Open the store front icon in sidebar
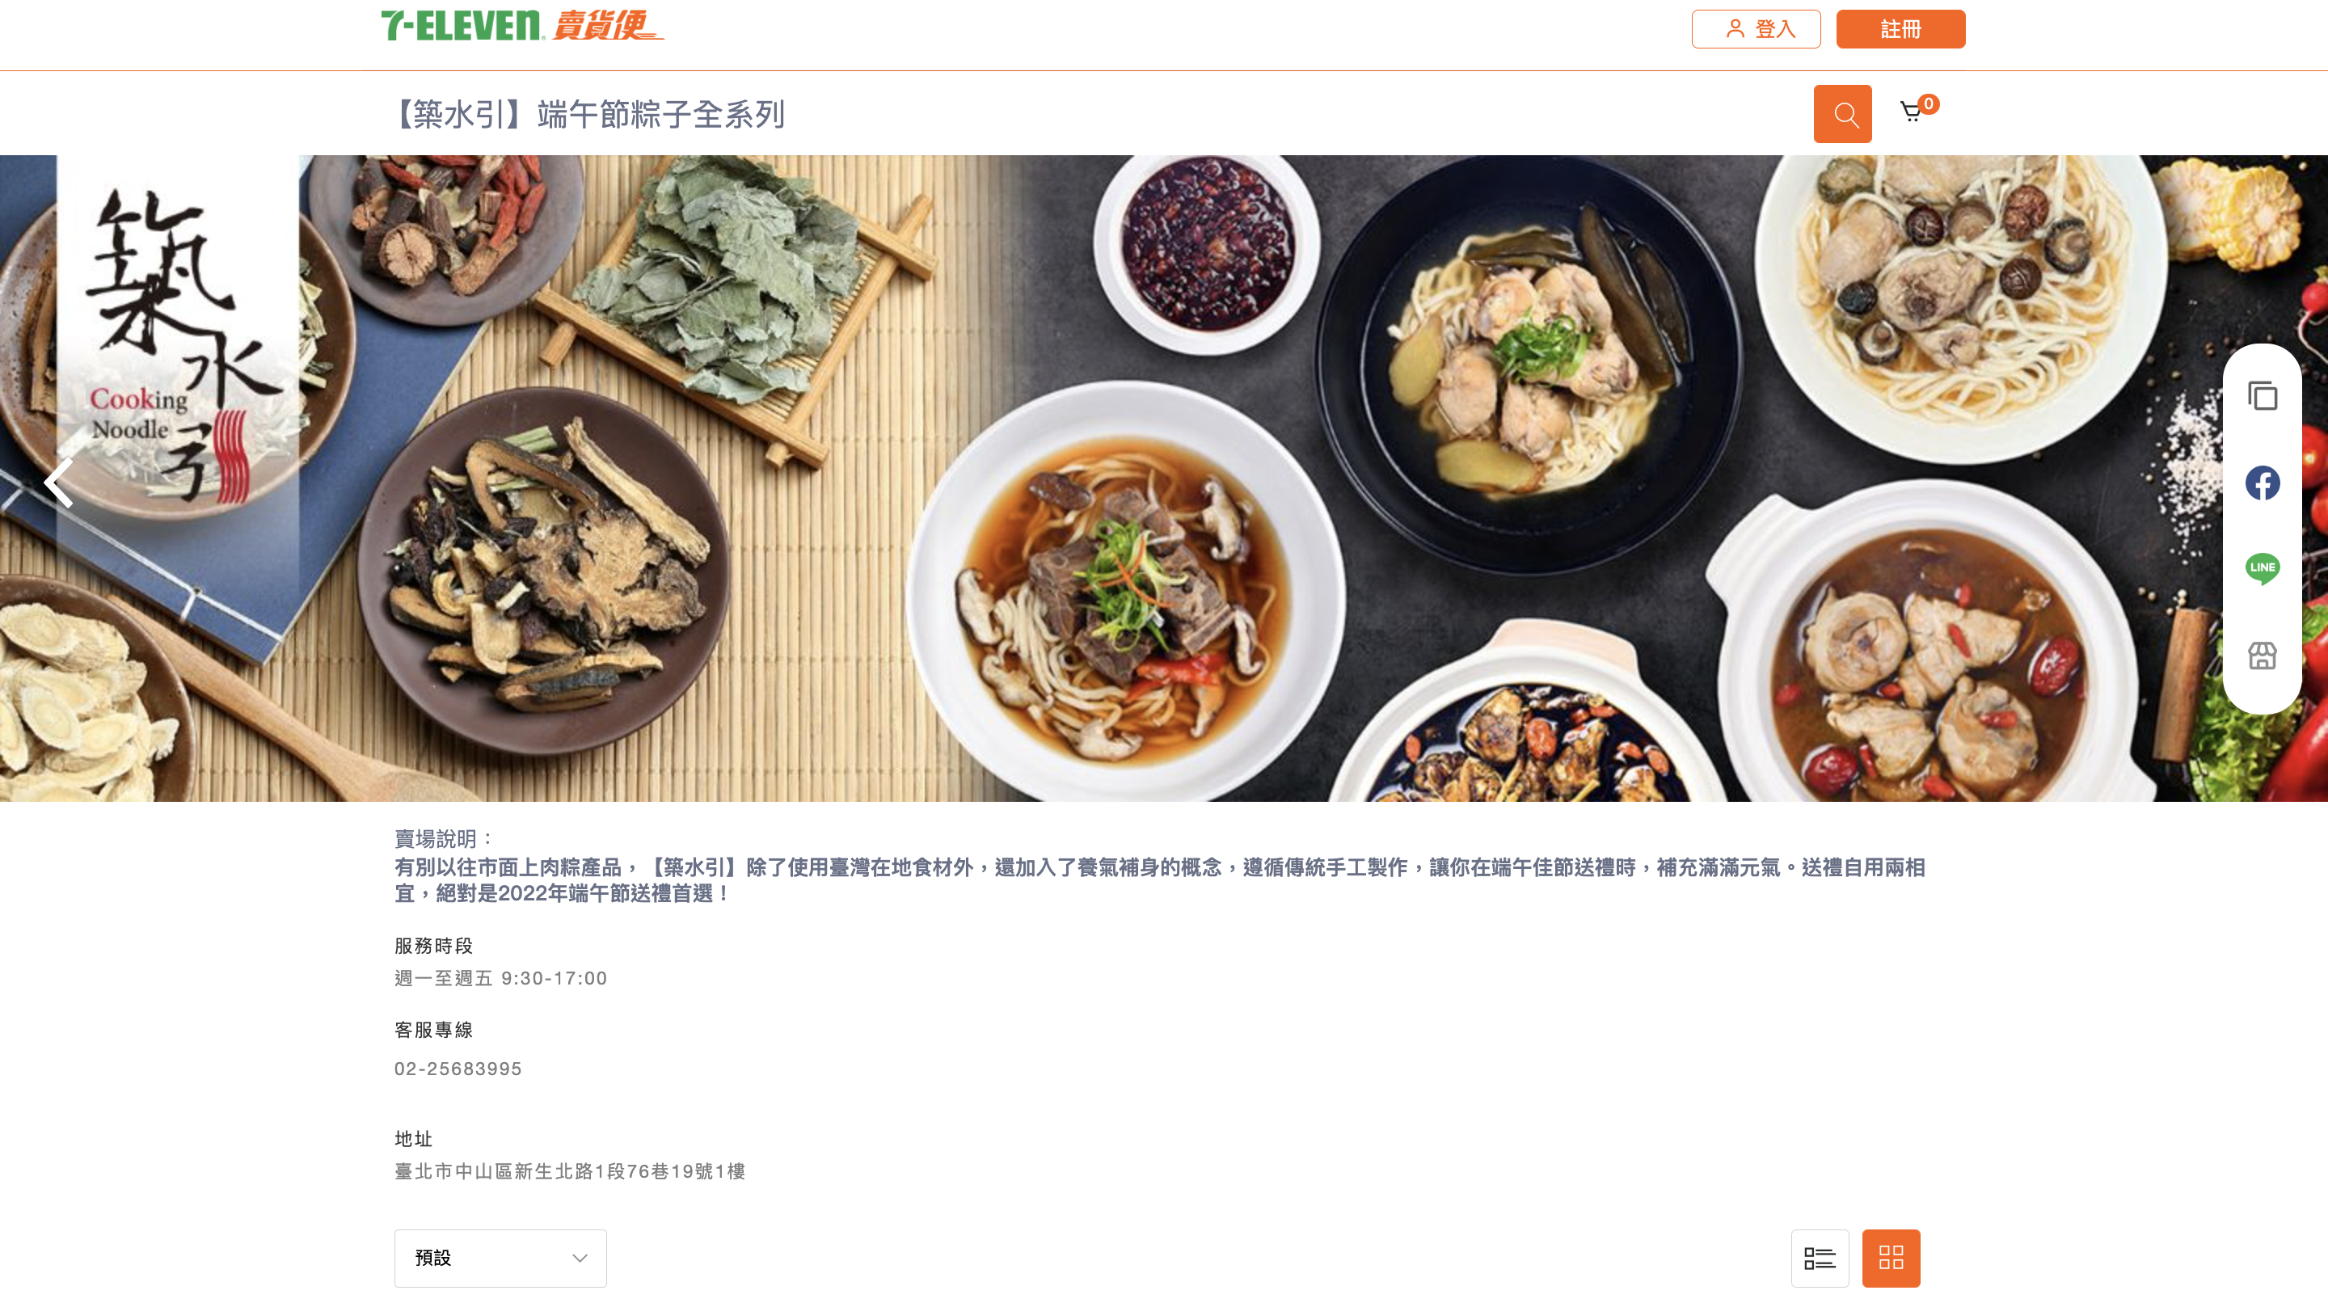Viewport: 2328px width, 1303px height. point(2262,655)
